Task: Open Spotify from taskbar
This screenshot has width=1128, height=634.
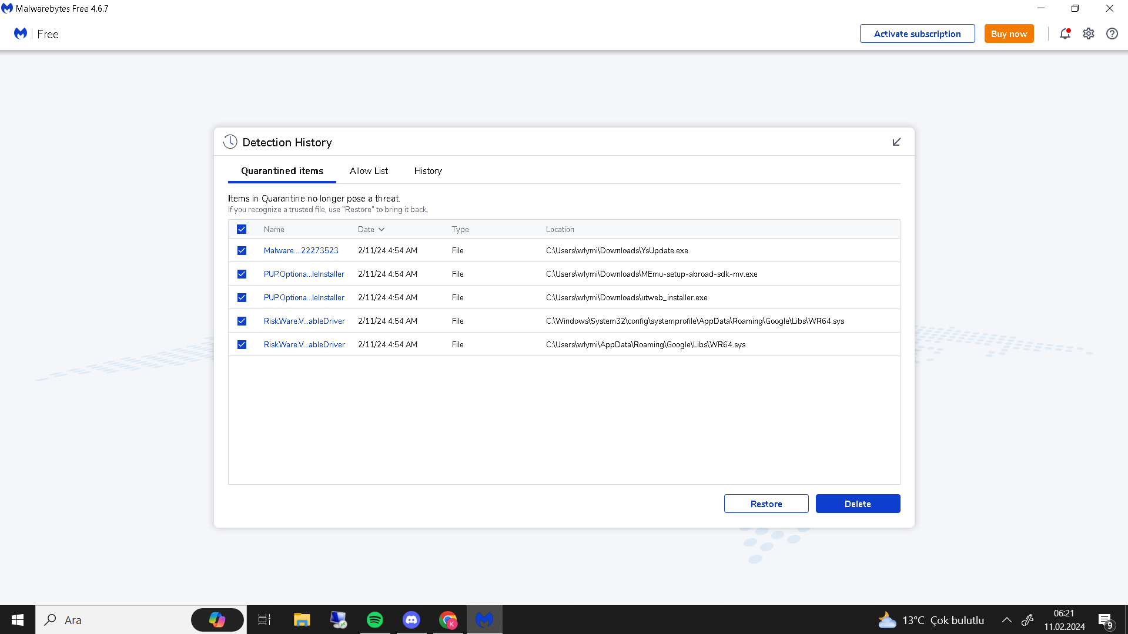Action: coord(375,620)
